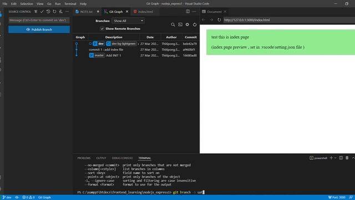Click the eye watch icon in status bar

[17, 198]
